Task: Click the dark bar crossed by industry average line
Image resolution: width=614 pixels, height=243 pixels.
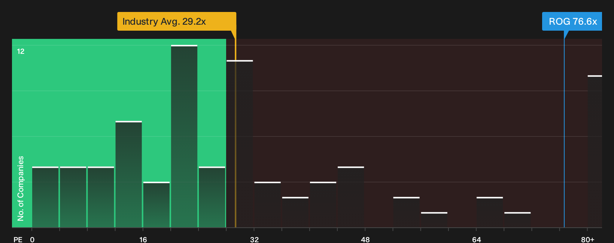Action: [240, 144]
